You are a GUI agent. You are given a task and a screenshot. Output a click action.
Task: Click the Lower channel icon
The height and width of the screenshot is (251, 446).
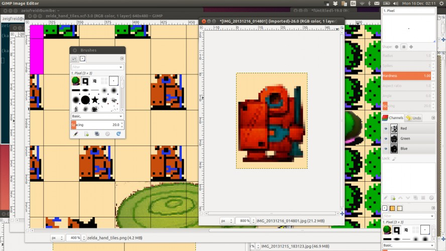coord(408,198)
